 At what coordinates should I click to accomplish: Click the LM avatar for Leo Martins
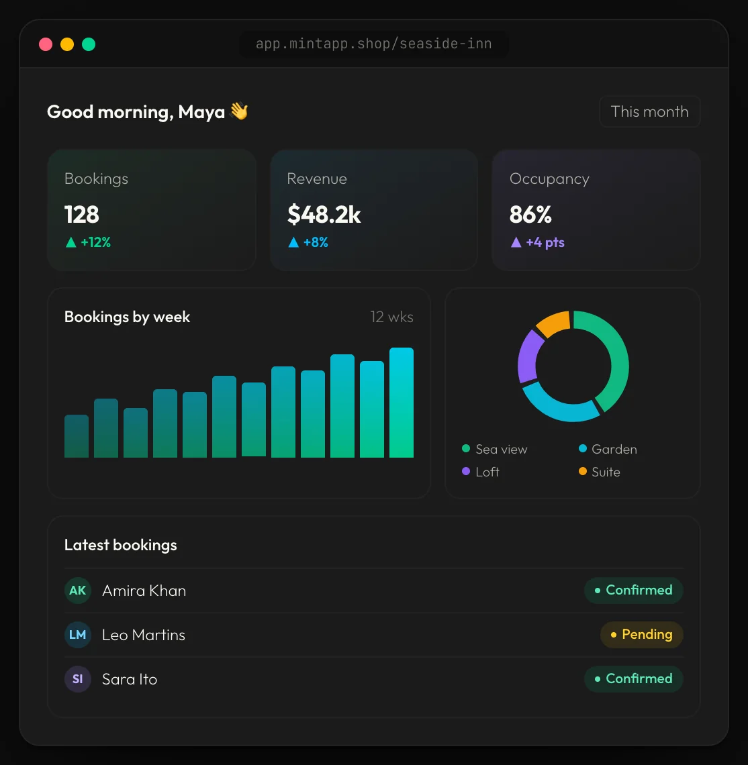78,635
